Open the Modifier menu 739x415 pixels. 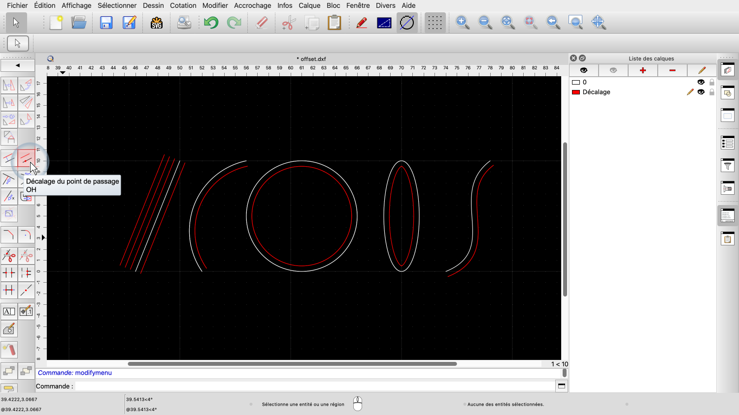215,5
